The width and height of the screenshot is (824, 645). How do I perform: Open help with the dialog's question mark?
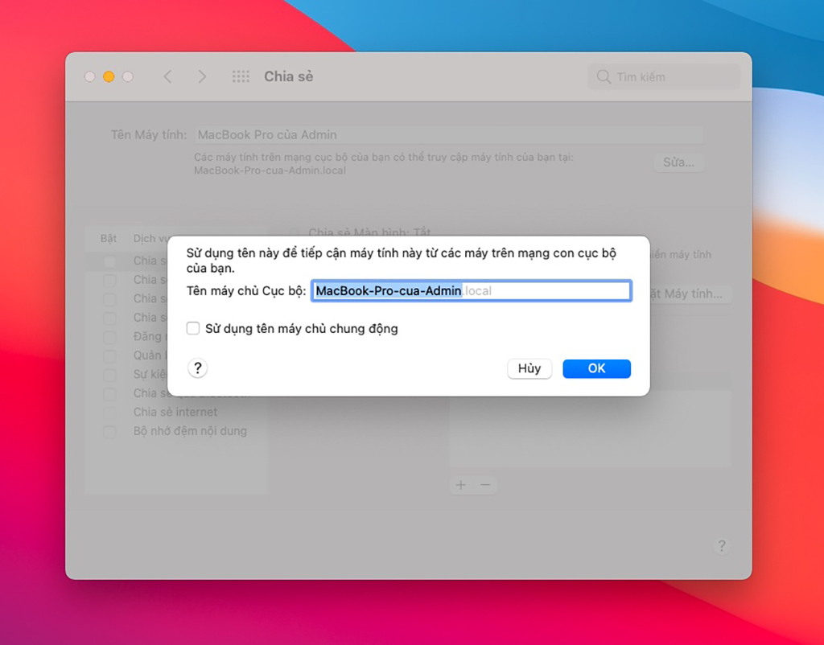(x=198, y=368)
